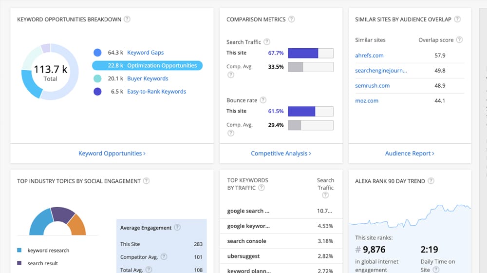The image size is (487, 273).
Task: Click help icon beside Alexa Rank 90 Day Trend
Action: [430, 181]
